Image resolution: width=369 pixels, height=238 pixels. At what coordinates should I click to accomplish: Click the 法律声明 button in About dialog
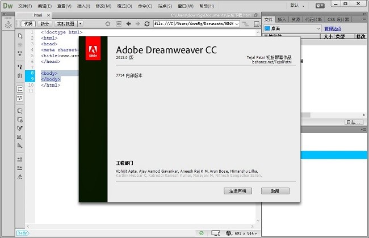[x=238, y=191]
